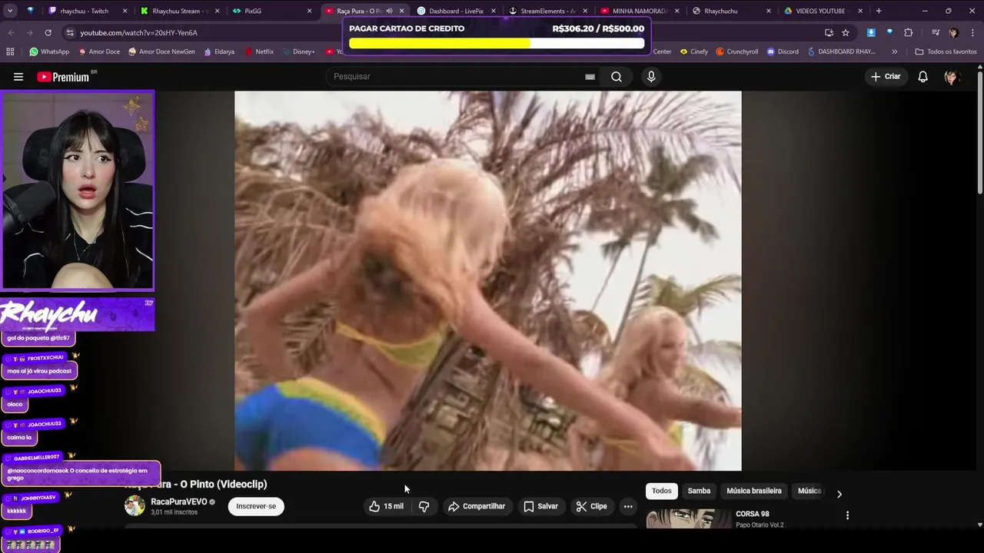Open media controls music-note icon
Viewport: 984px width, 553px height.
point(935,32)
